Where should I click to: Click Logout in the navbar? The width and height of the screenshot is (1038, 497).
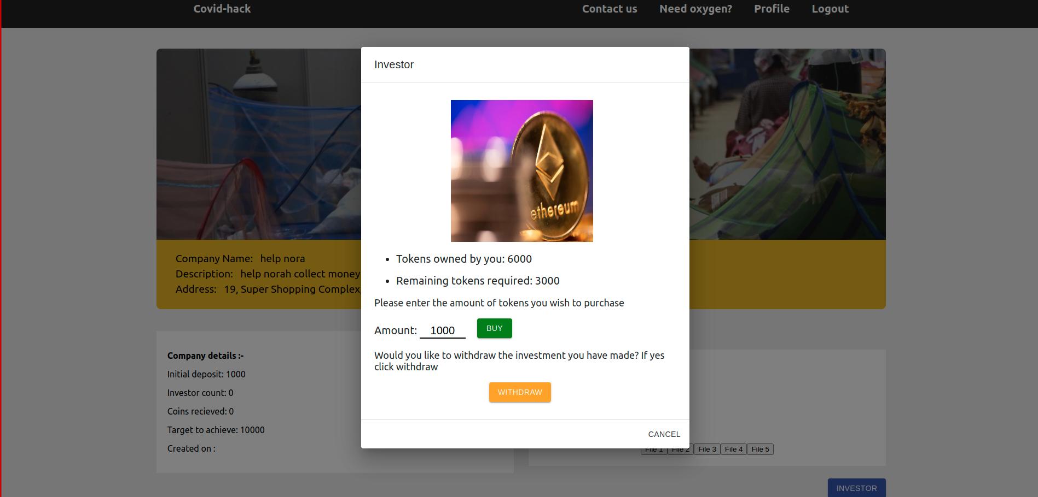pyautogui.click(x=830, y=9)
